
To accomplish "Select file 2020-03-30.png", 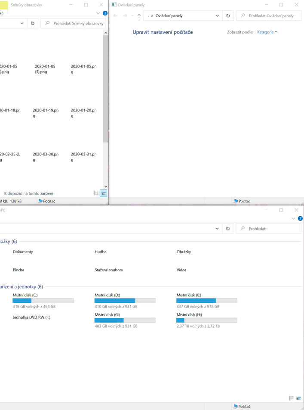I will (x=46, y=157).
